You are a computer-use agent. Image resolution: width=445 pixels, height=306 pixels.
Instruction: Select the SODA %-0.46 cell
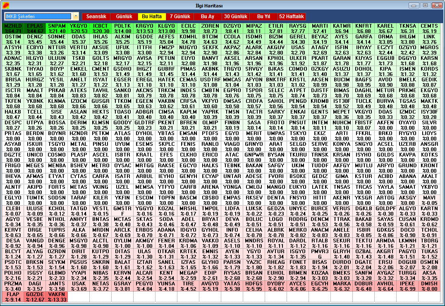[166, 222]
